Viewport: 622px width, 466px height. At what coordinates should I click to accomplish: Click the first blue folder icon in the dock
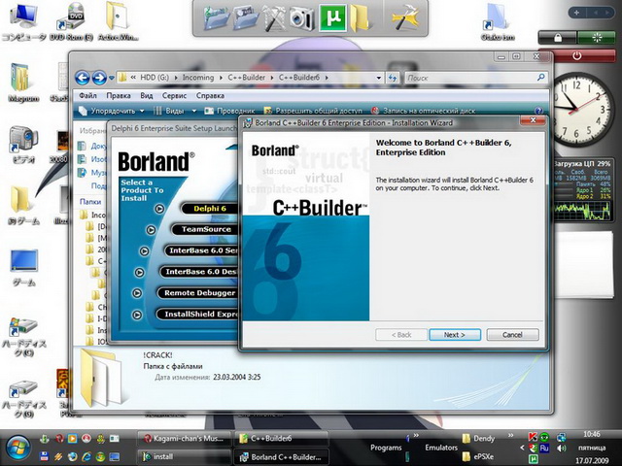[216, 18]
